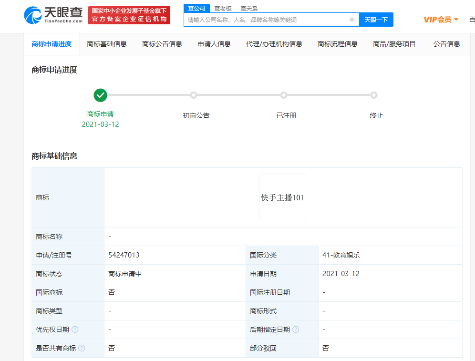Open the VIP会员 dropdown menu
Screen dimensions: 475x361
pos(441,20)
